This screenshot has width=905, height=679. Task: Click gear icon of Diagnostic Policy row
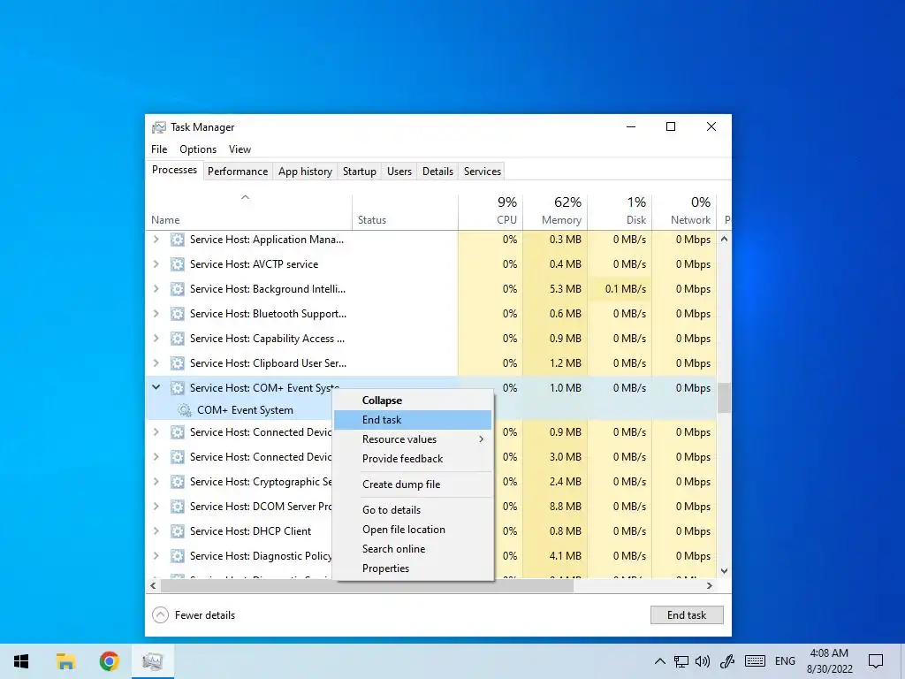coord(177,556)
